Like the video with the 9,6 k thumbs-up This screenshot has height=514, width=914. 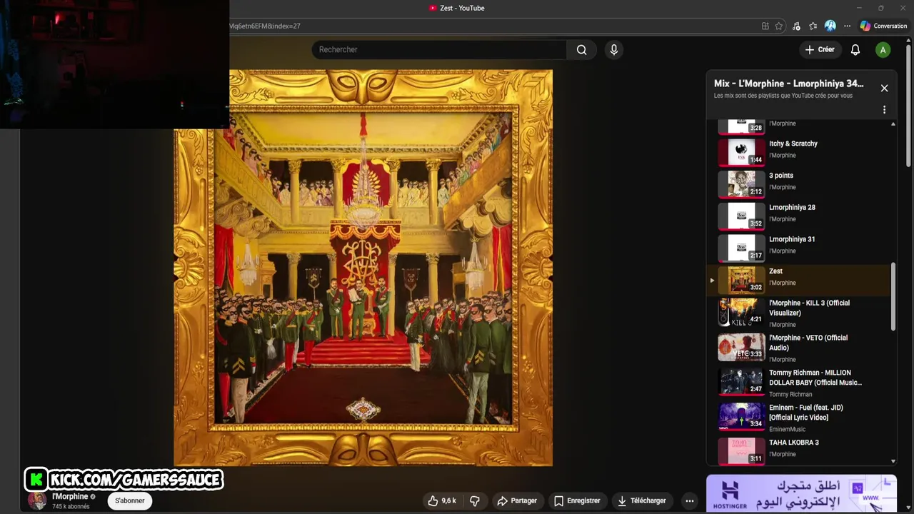pos(442,500)
